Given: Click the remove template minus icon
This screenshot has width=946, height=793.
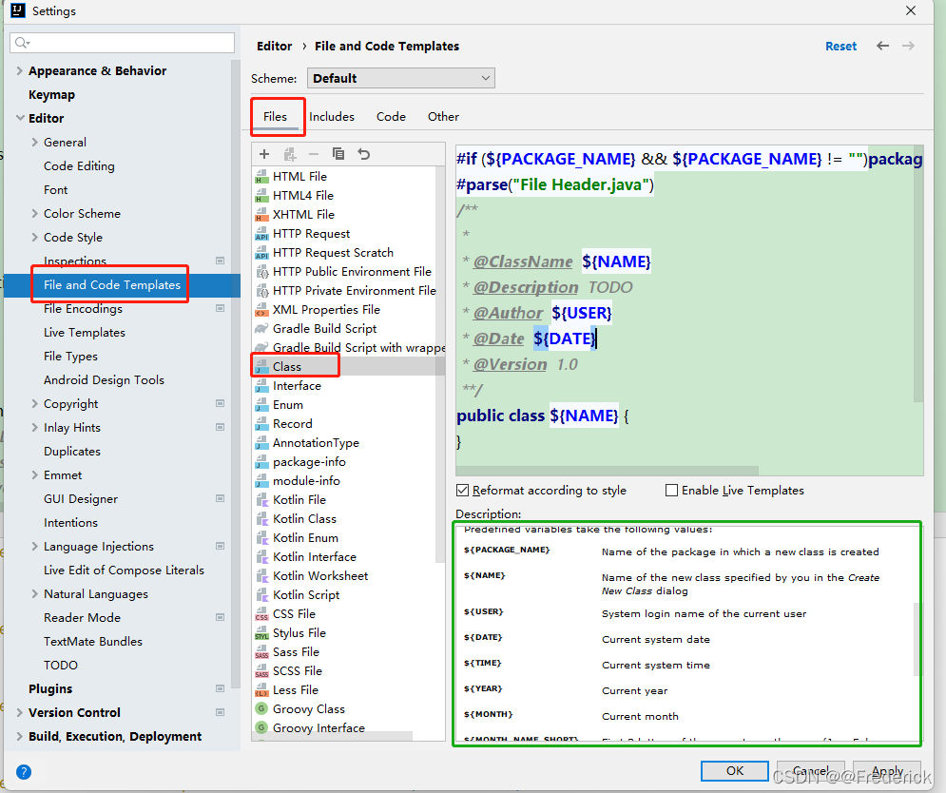Looking at the screenshot, I should (314, 154).
